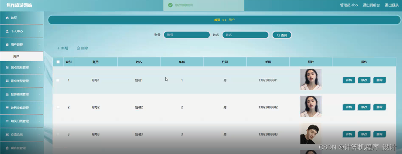Click 详情 button for 账号2
Screen dimensions: 402x154
tap(349, 107)
